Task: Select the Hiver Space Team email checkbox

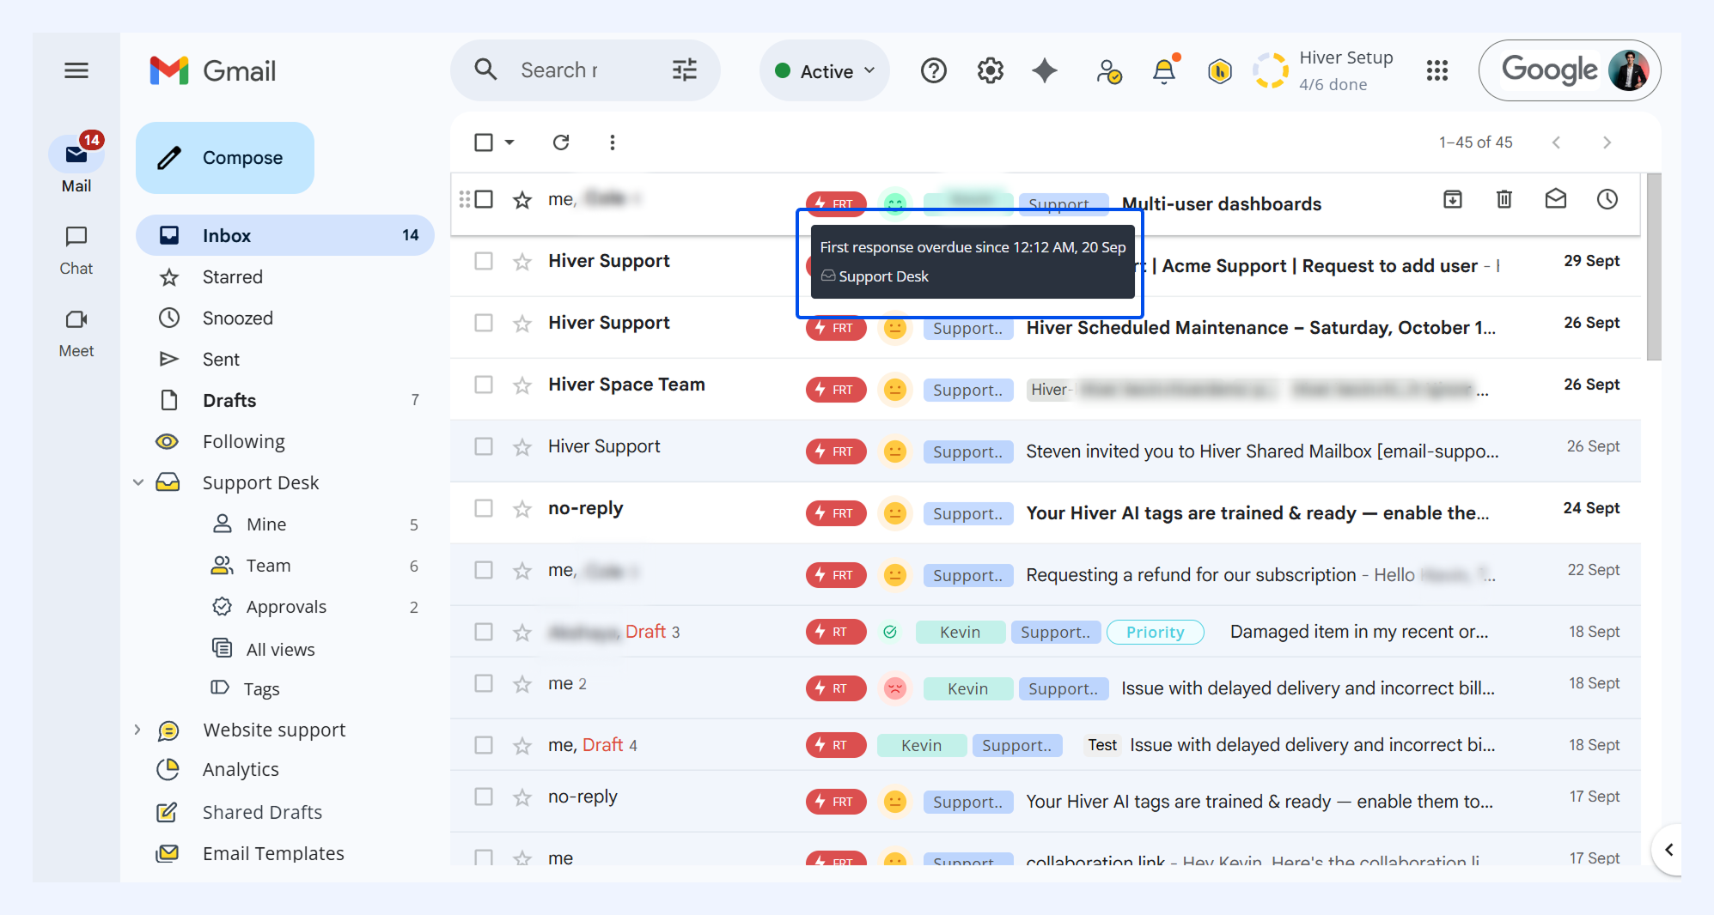Action: click(x=484, y=385)
